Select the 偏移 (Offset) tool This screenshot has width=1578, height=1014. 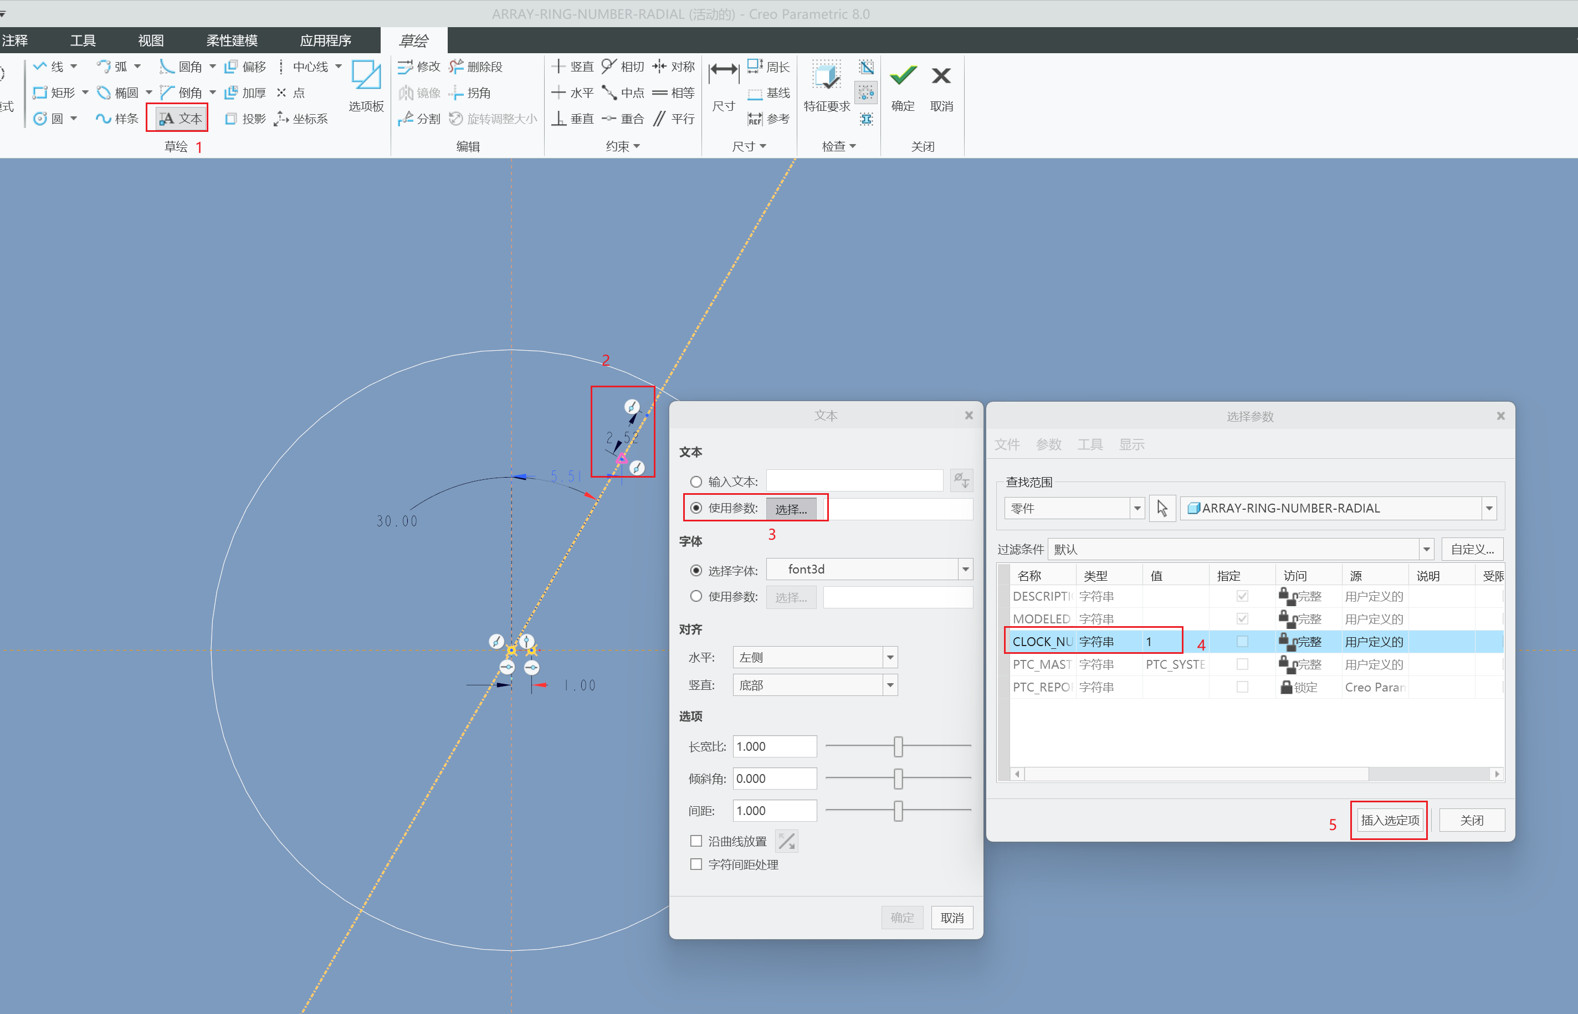(x=245, y=66)
